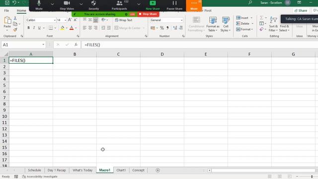Viewport: 318px width, 179px height.
Task: Click the zoom slider in status bar
Action: tap(312, 177)
